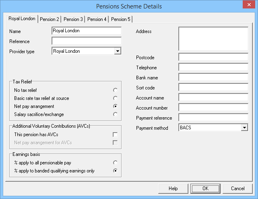The image size is (258, 199).
Task: Open the Pension 4 tab
Action: point(97,19)
